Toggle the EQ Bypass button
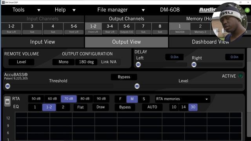The width and height of the screenshot is (251, 141). point(125,107)
